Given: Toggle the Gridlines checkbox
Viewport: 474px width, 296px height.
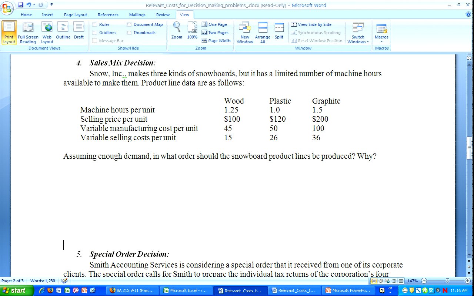Looking at the screenshot, I should 95,33.
